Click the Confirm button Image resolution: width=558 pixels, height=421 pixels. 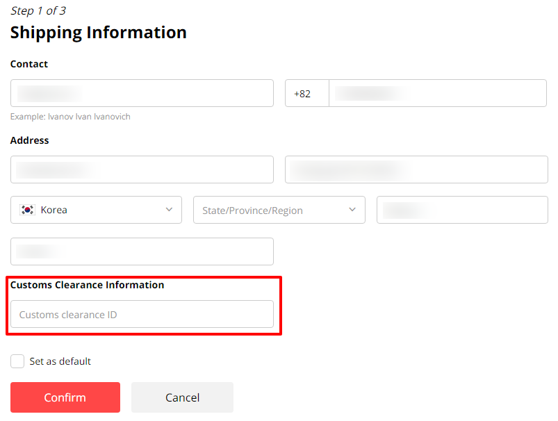pos(65,397)
